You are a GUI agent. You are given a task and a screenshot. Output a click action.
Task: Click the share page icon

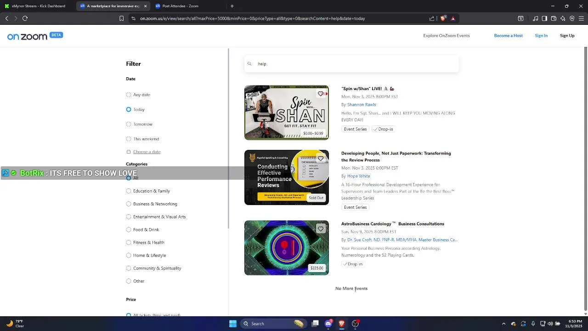pyautogui.click(x=432, y=18)
